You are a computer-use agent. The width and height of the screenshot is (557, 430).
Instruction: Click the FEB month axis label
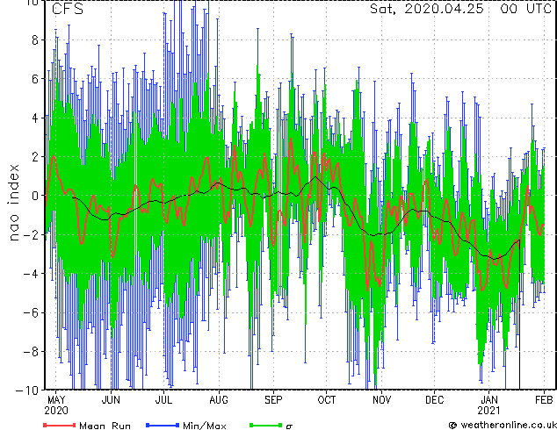(x=544, y=400)
